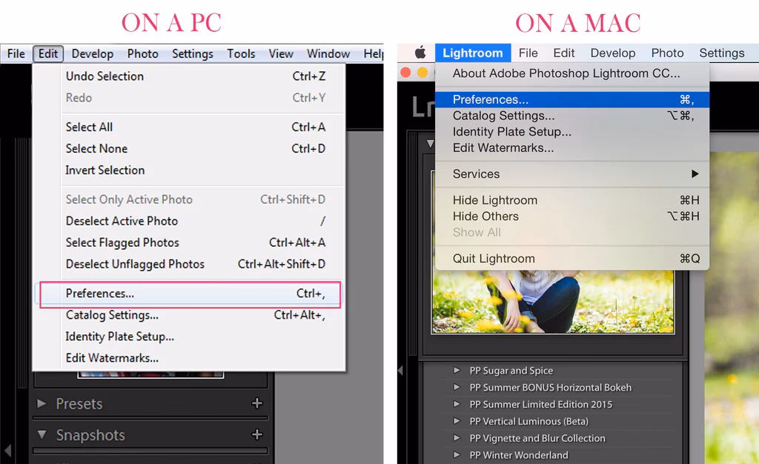The image size is (759, 464).
Task: Open the File menu on Mac
Action: 528,53
